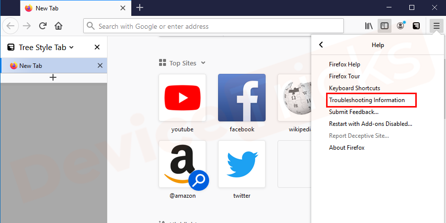This screenshot has width=446, height=223.
Task: Click the Firefox icon on the sidebar New Tab row
Action: (13, 66)
